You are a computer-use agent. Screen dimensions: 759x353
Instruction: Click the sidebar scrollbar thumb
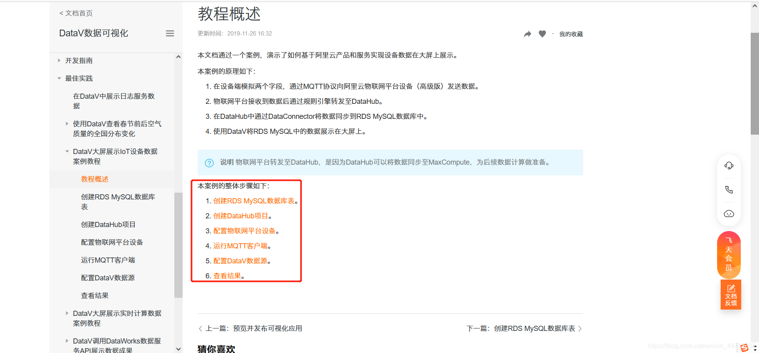[178, 245]
